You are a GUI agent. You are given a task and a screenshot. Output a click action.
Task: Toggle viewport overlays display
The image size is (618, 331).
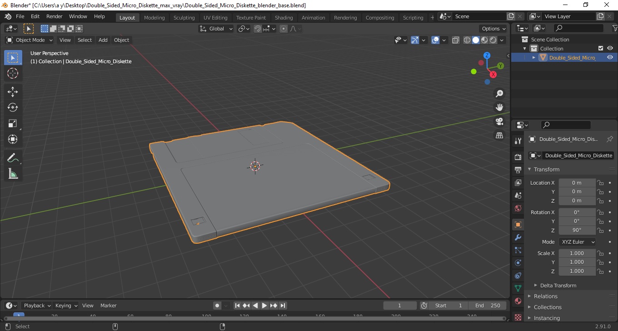pyautogui.click(x=435, y=40)
